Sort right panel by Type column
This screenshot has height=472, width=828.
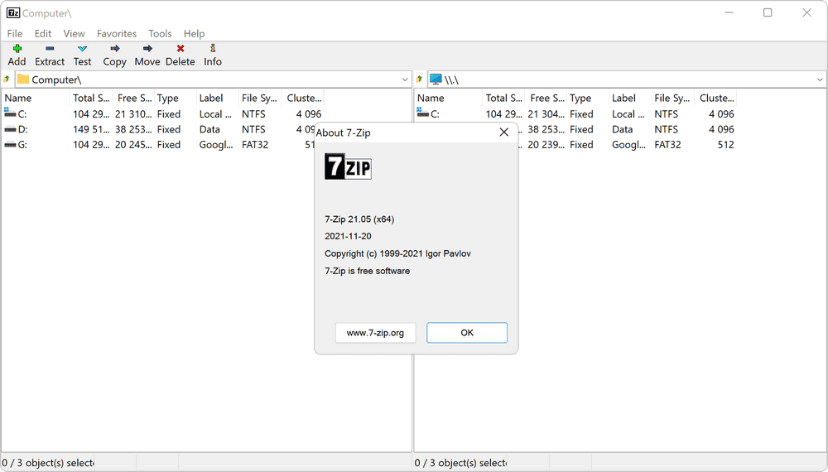(x=588, y=98)
